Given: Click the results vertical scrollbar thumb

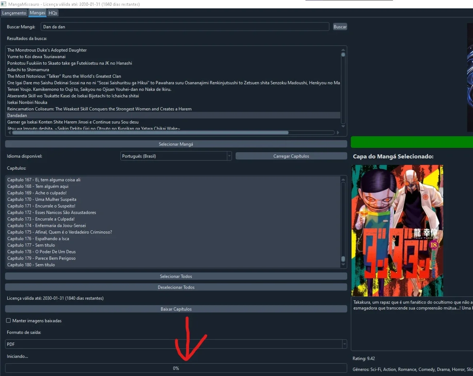Looking at the screenshot, I should click(343, 54).
